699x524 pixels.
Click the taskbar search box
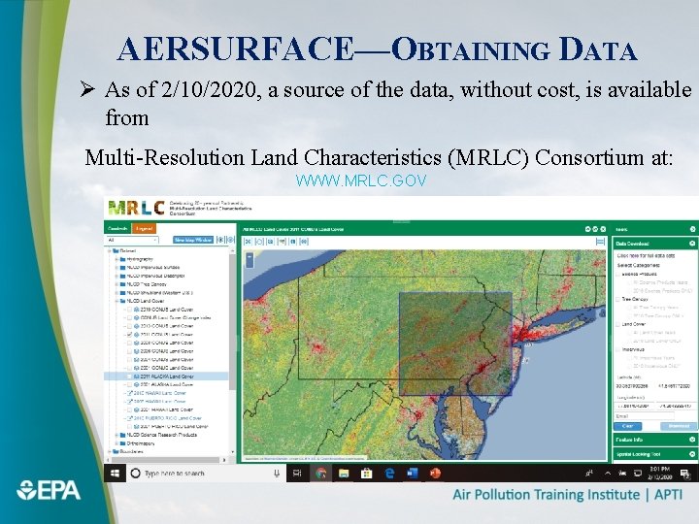(x=206, y=474)
